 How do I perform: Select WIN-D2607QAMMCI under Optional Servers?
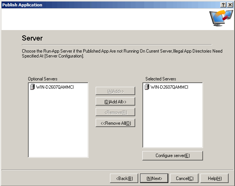[55, 87]
